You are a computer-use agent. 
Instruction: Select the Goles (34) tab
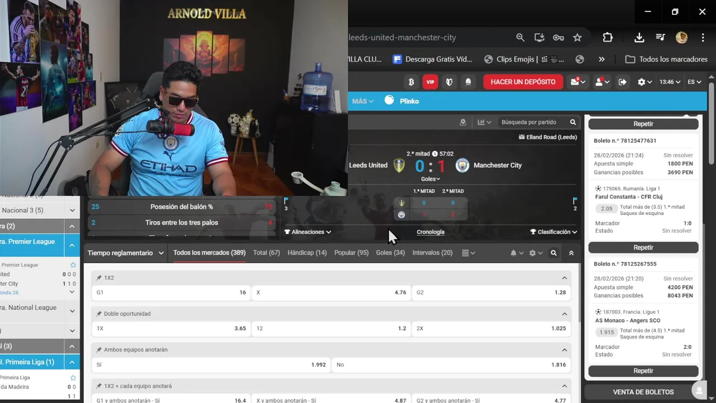[x=390, y=253]
